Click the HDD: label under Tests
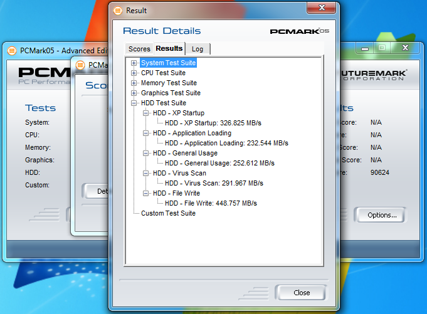 (x=33, y=172)
